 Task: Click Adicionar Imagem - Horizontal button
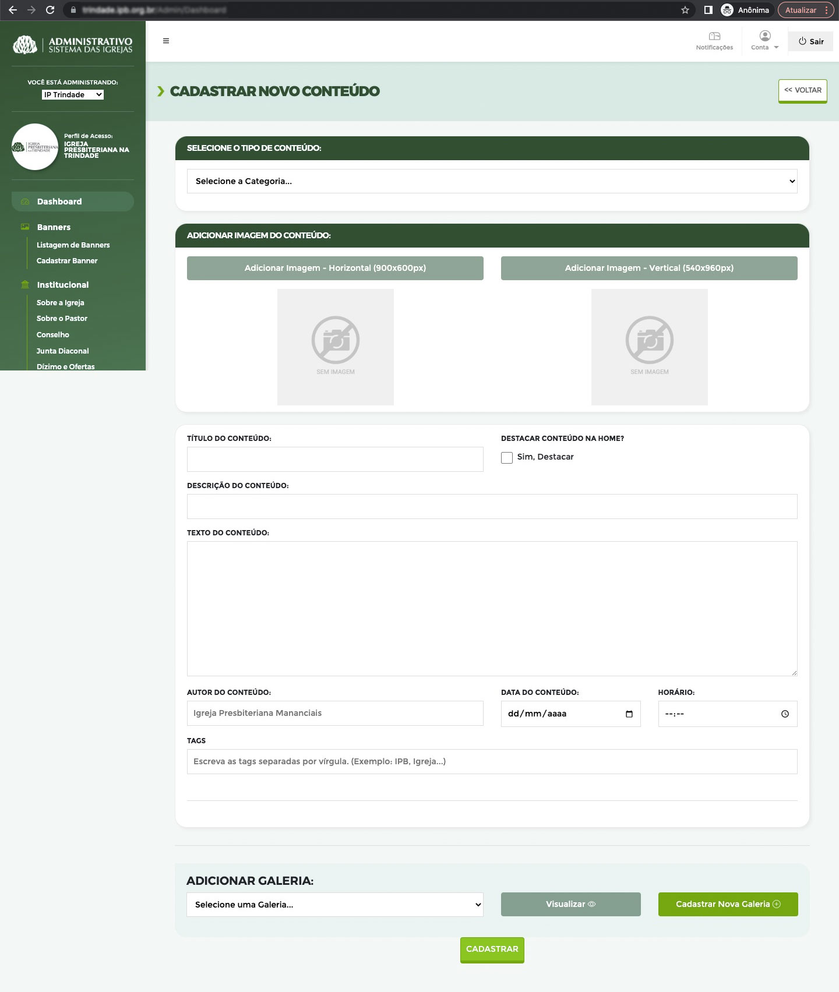click(x=335, y=268)
